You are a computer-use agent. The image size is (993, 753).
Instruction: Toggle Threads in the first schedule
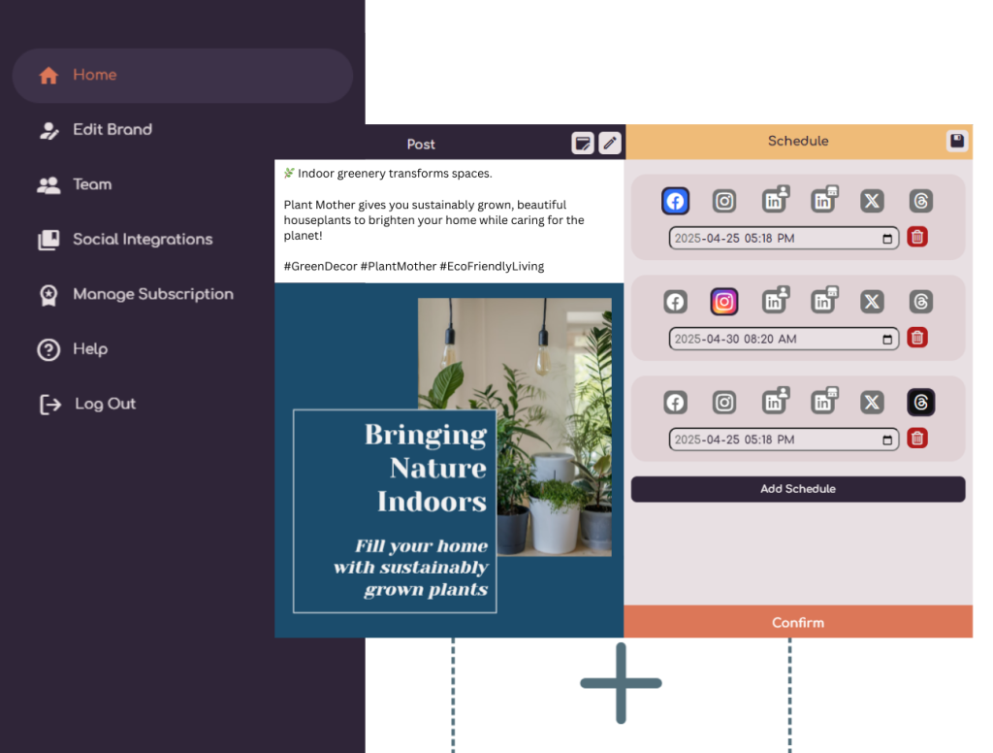point(921,202)
